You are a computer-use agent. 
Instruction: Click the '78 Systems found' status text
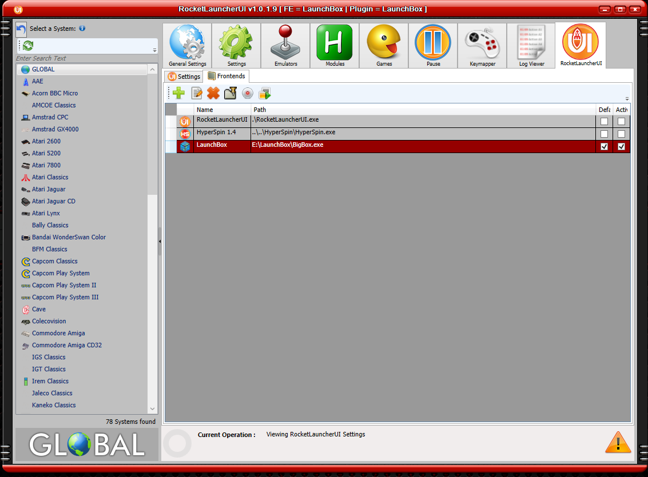point(130,422)
